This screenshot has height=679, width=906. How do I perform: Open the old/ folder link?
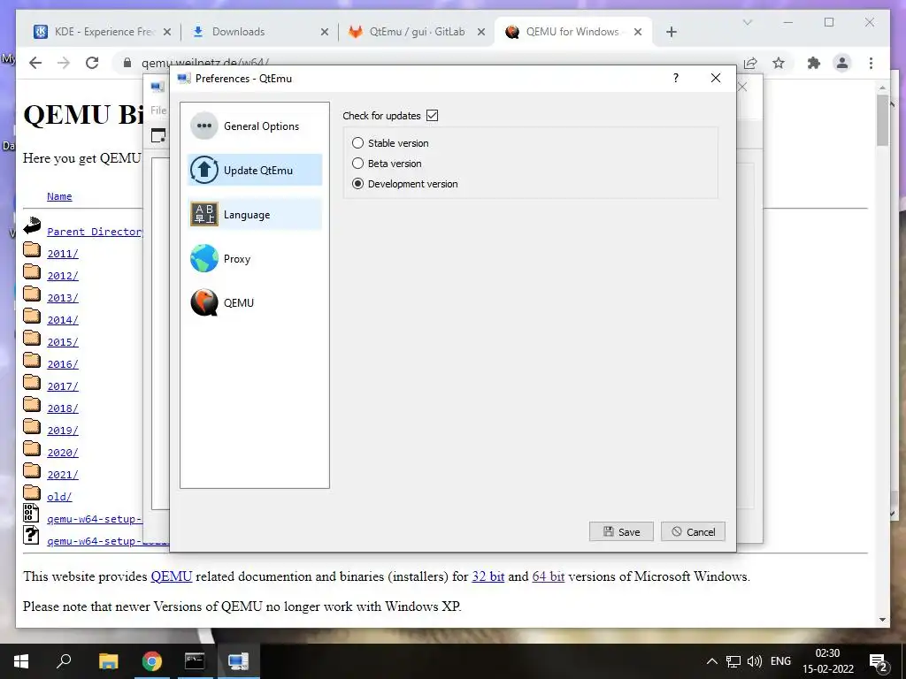point(59,497)
